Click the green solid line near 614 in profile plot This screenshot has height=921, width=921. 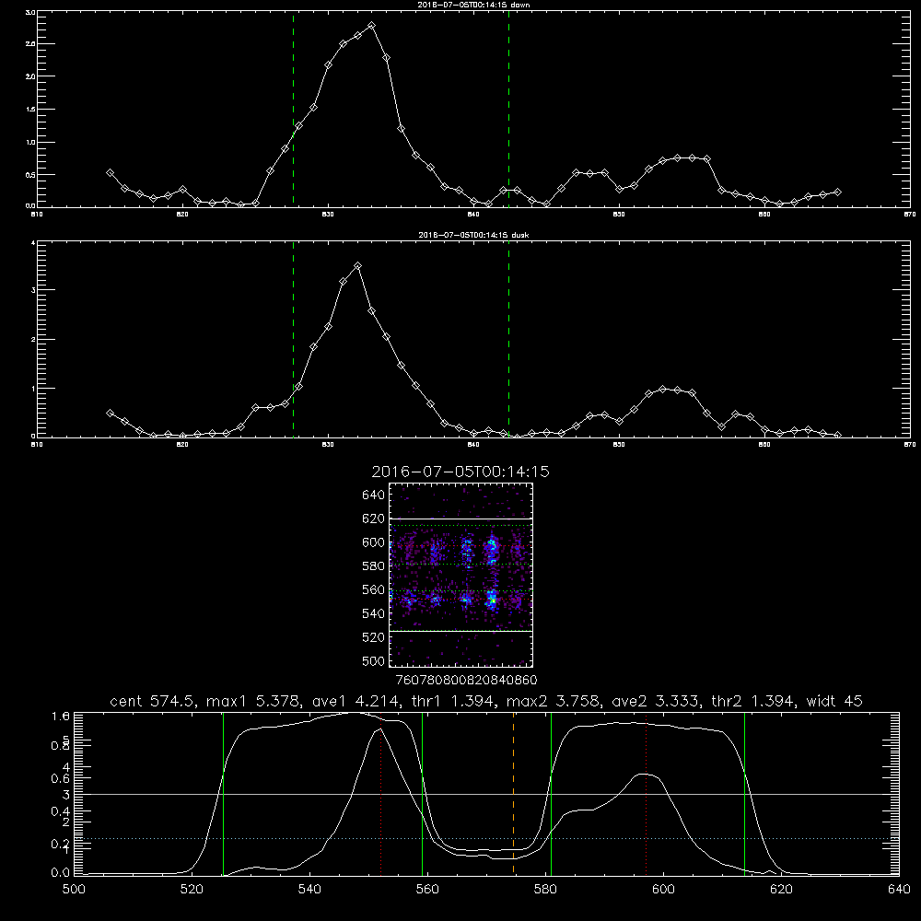pyautogui.click(x=744, y=794)
